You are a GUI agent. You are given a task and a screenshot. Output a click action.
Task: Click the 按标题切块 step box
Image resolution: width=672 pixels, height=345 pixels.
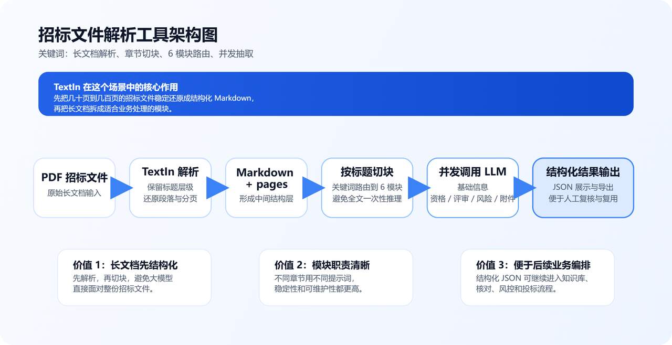(367, 188)
